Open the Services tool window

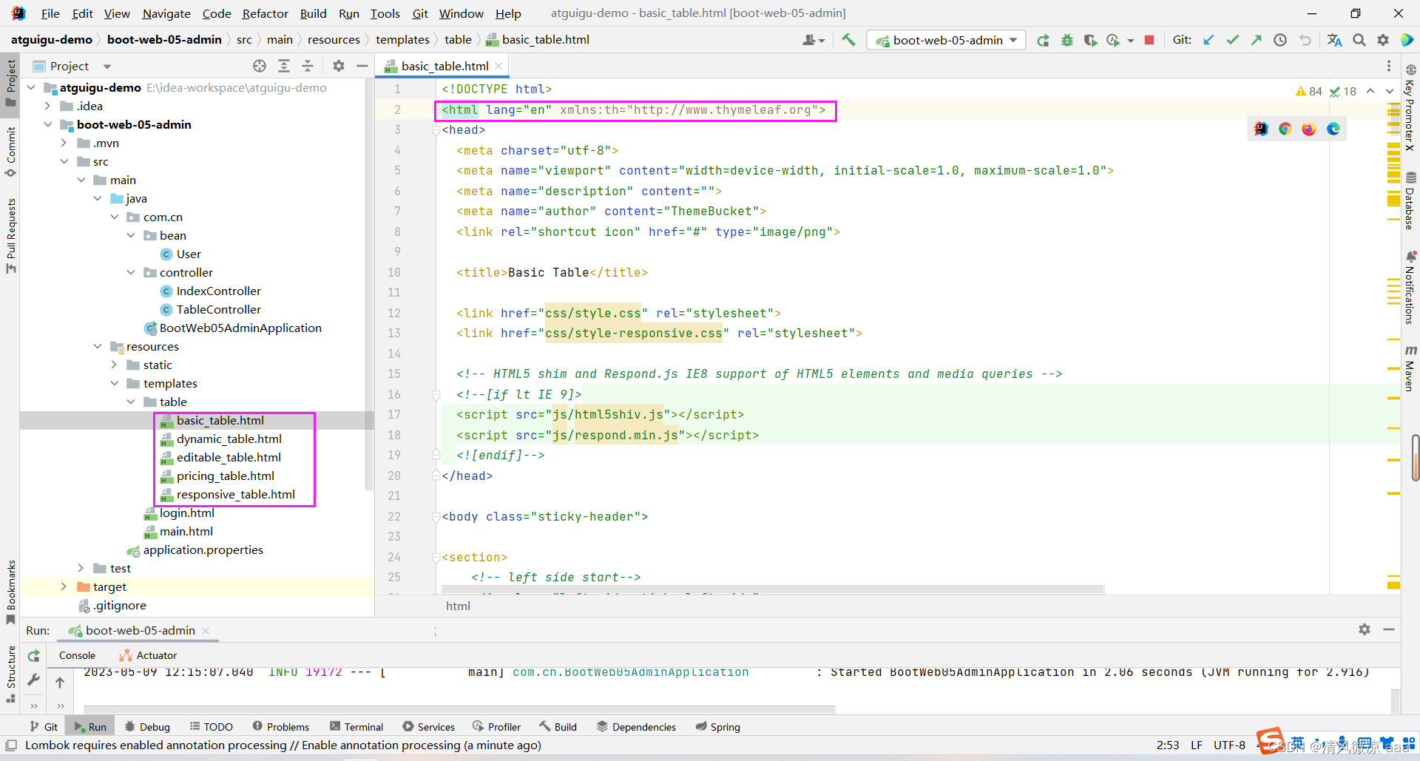428,727
